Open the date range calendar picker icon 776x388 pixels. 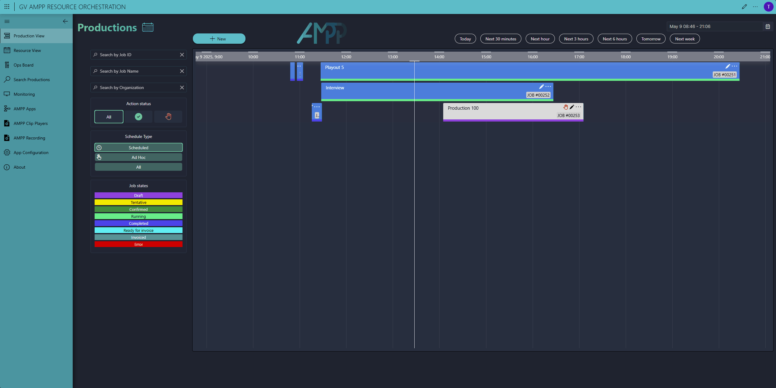[768, 26]
